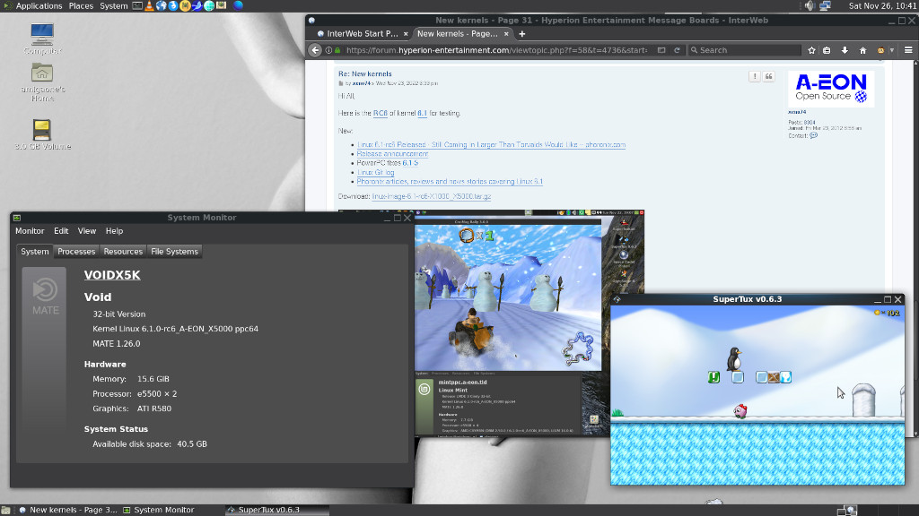Show bookmarks library icon
Viewport: 919px width, 516px height.
[x=827, y=50]
